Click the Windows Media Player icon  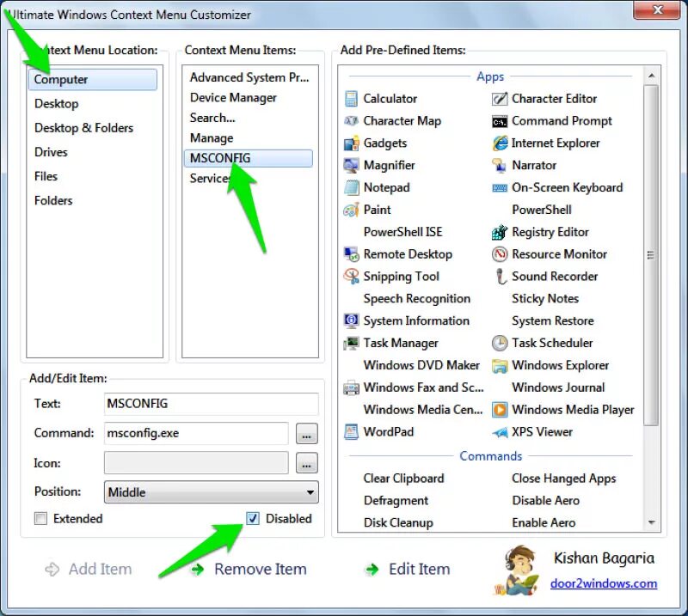click(500, 410)
